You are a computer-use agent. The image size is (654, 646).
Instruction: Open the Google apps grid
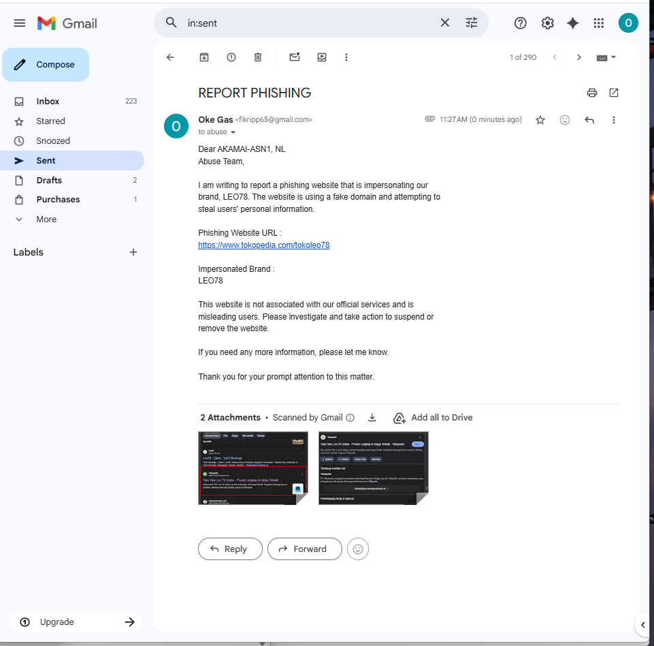(598, 23)
